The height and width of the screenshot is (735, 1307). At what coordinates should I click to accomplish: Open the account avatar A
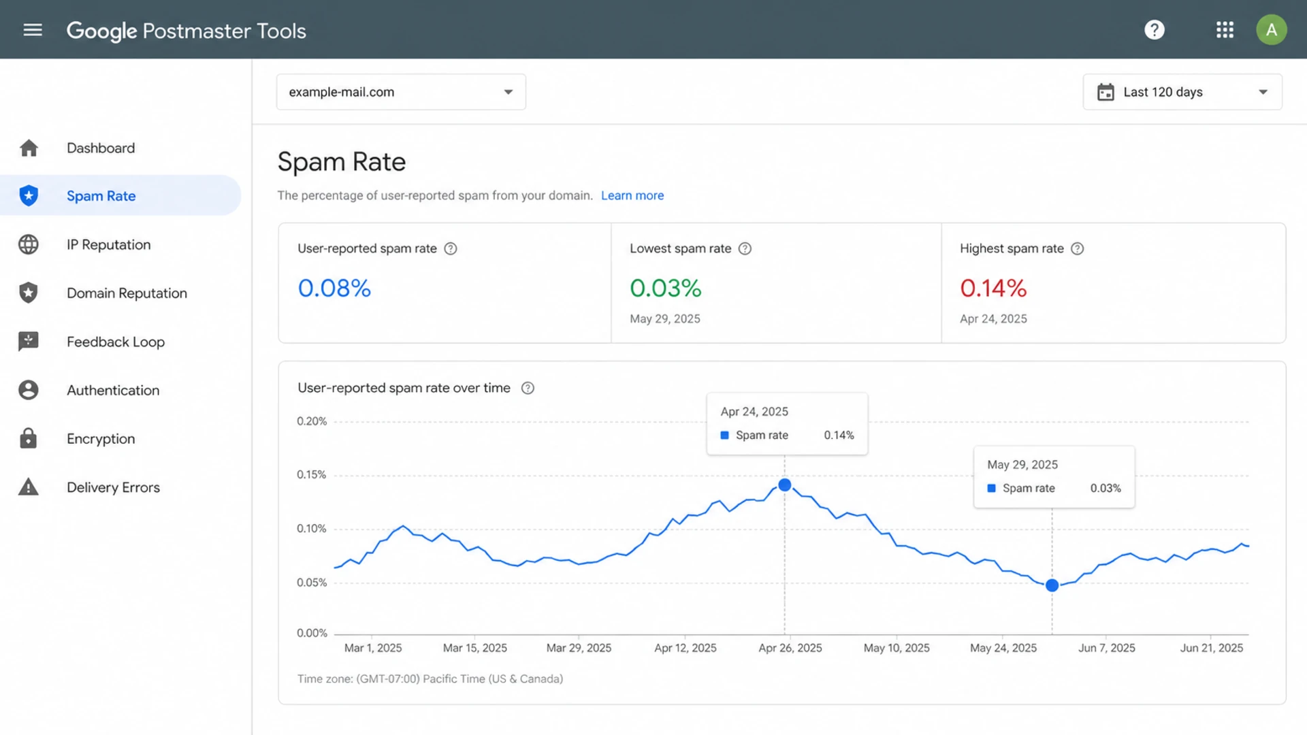[1271, 30]
